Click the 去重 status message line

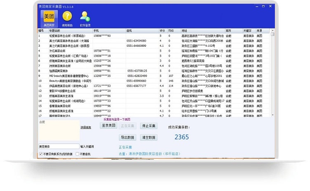[x=149, y=154]
